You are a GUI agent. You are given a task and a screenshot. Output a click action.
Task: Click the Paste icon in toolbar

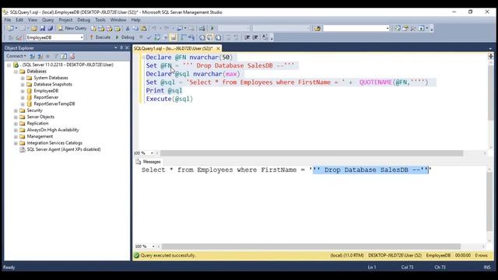pos(143,28)
